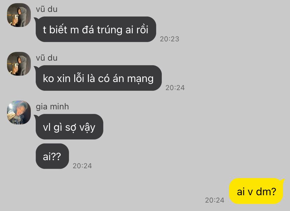Open gia minh's name label

click(x=52, y=107)
